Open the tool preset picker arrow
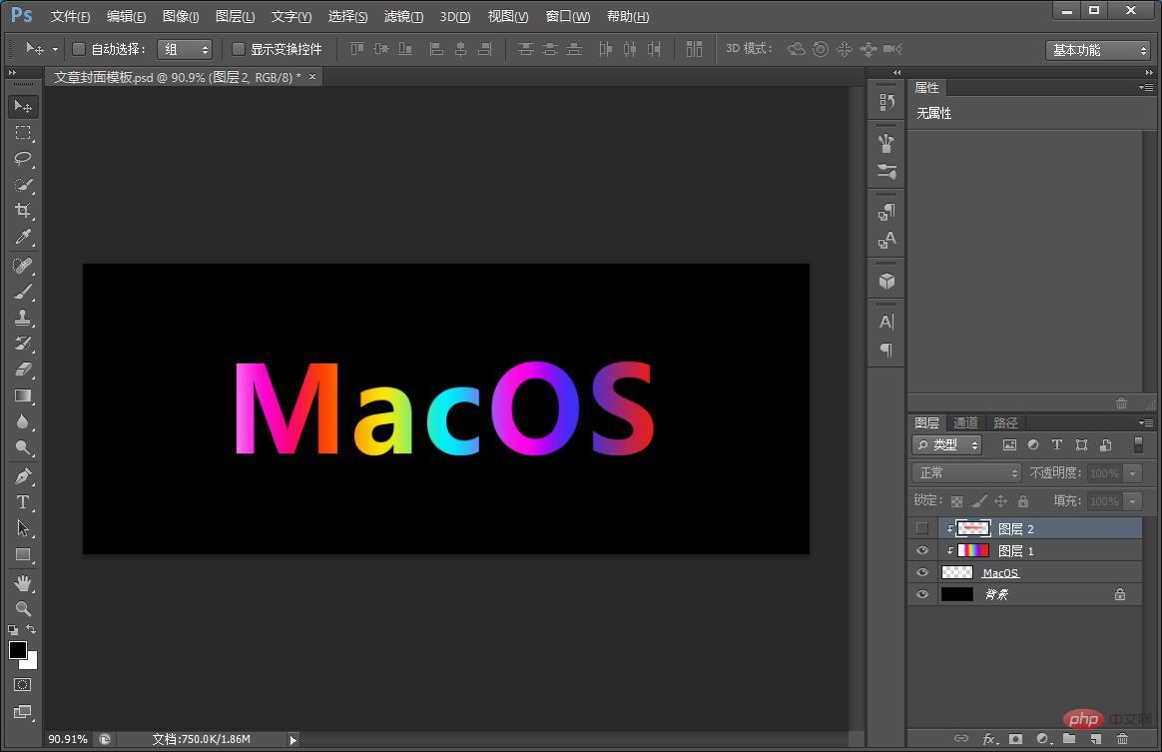The height and width of the screenshot is (752, 1162). point(55,50)
